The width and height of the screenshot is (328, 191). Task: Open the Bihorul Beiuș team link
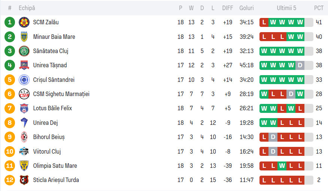49,137
